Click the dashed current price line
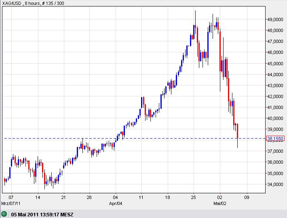Screen dimensions: 287x218 (x=135, y=138)
